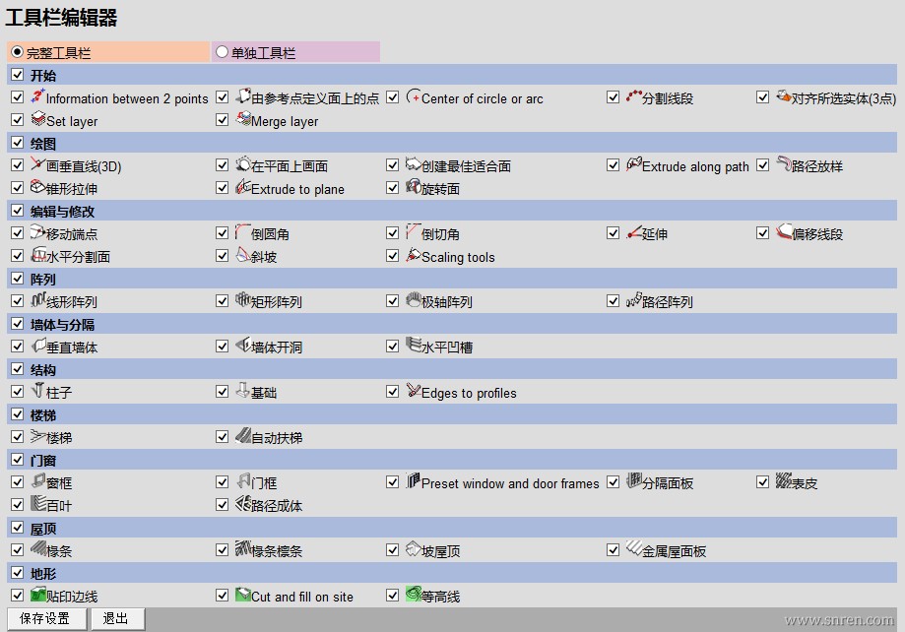Click the Extrude to plane icon
Screen dimensions: 905x632
pos(243,187)
